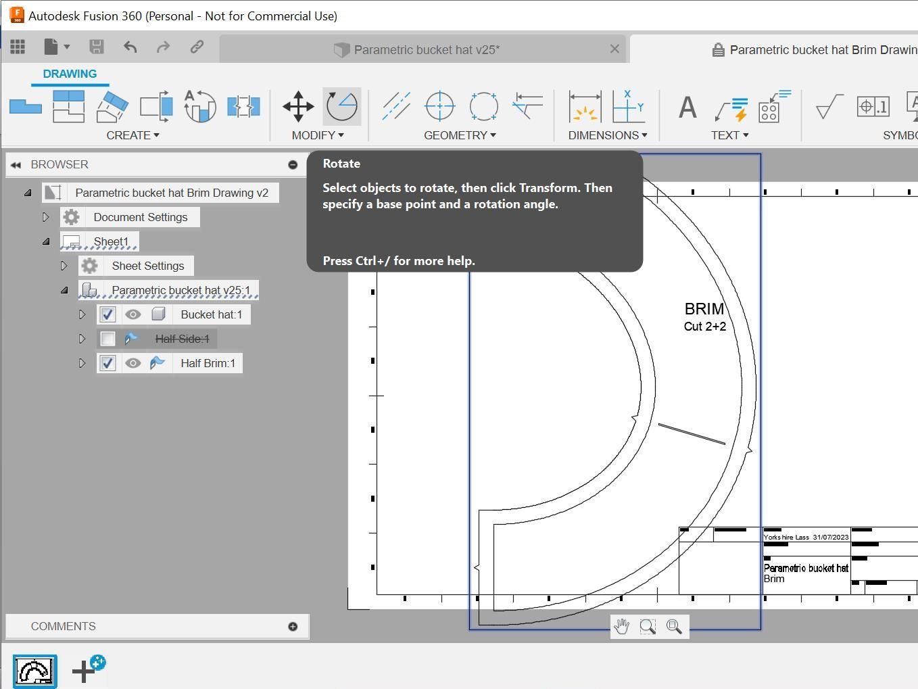This screenshot has width=918, height=689.
Task: Expand the Document Settings node
Action: 45,217
